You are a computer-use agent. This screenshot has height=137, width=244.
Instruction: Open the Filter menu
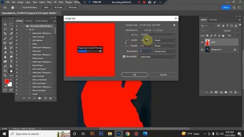point(49,2)
